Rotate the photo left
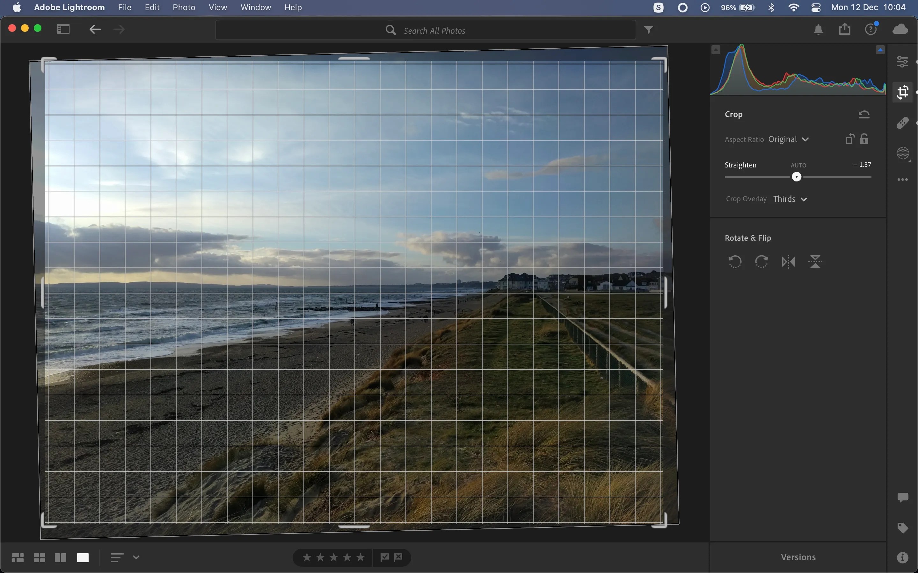 734,261
